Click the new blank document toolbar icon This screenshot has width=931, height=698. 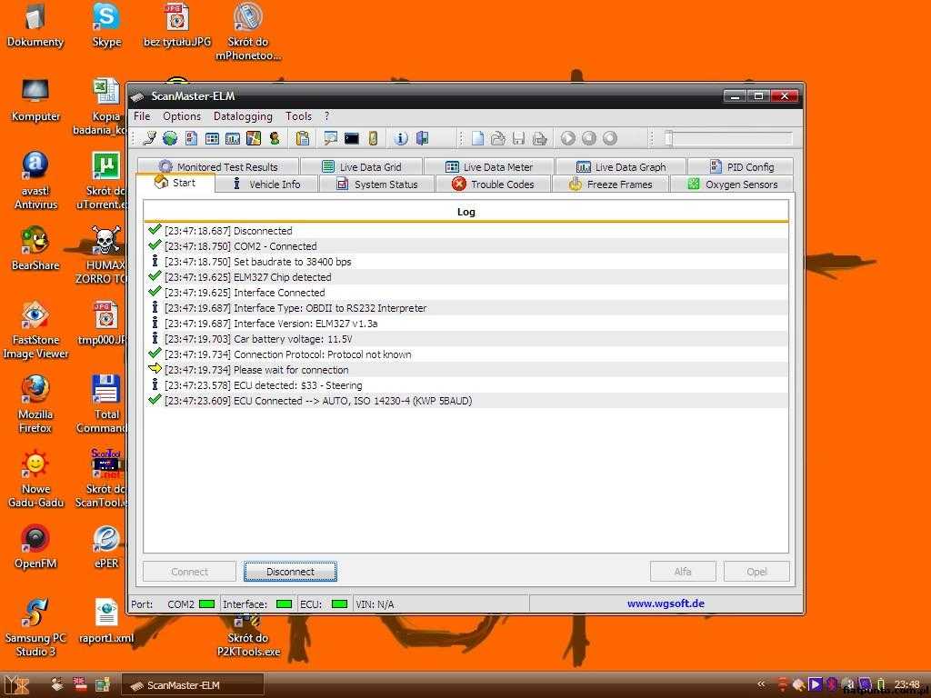[x=477, y=138]
